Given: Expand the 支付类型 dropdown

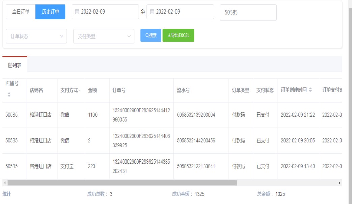Looking at the screenshot, I should coord(103,36).
